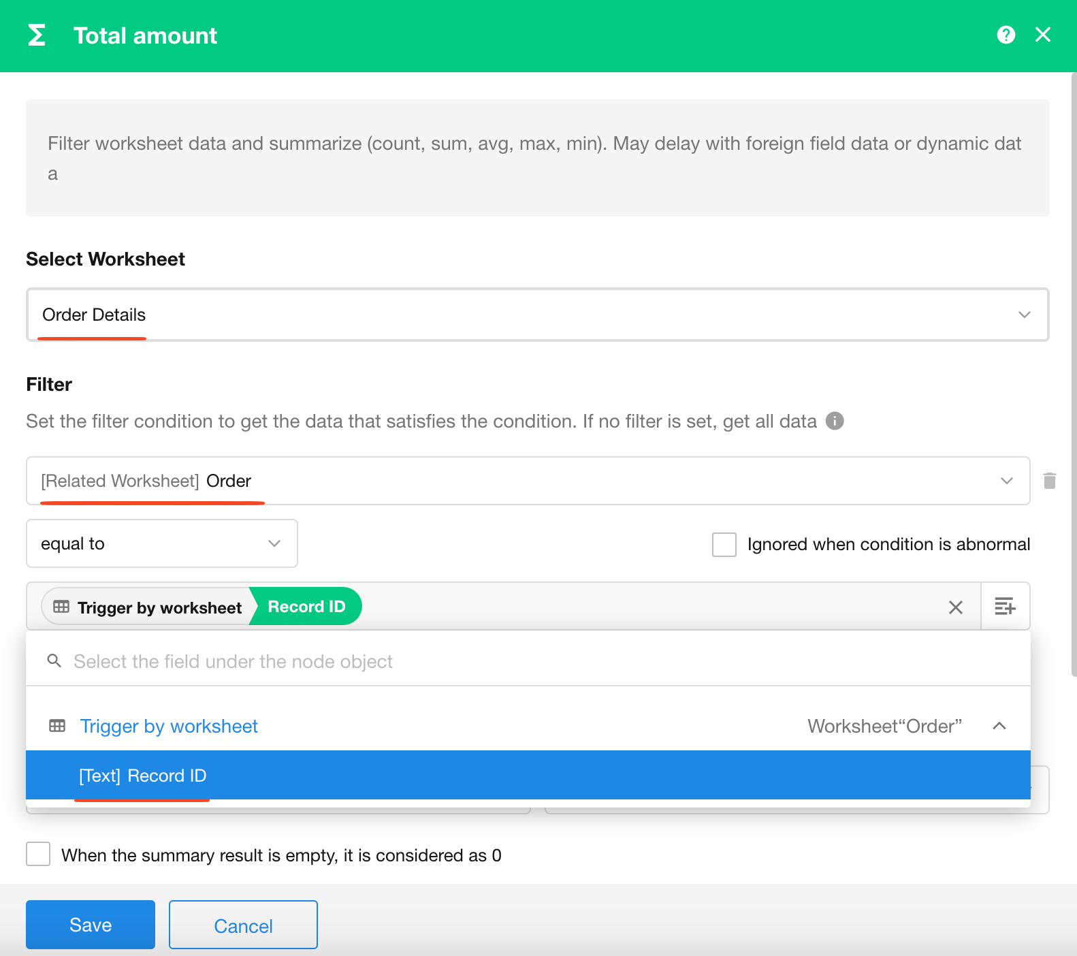Click the Trigger by worksheet node label
The image size is (1077, 956).
pyautogui.click(x=169, y=727)
